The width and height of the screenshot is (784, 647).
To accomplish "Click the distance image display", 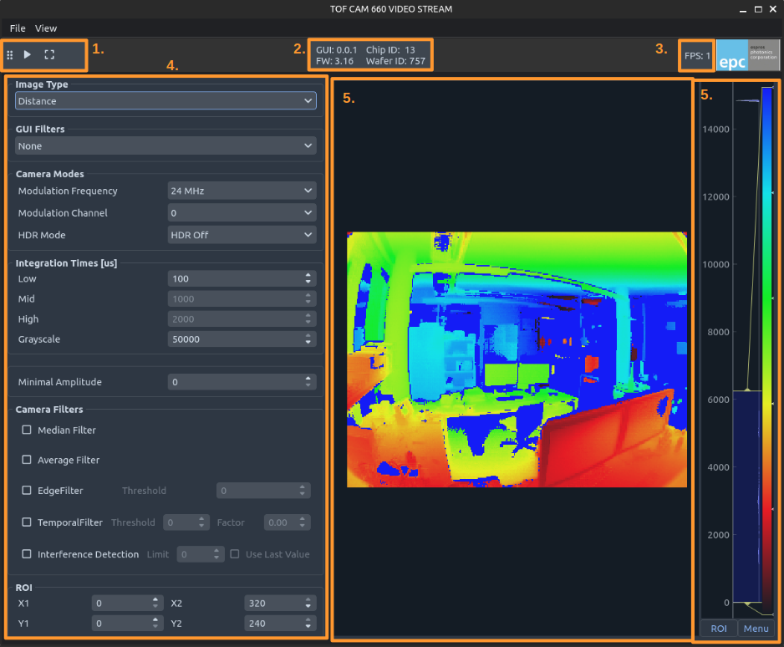I will tap(517, 359).
